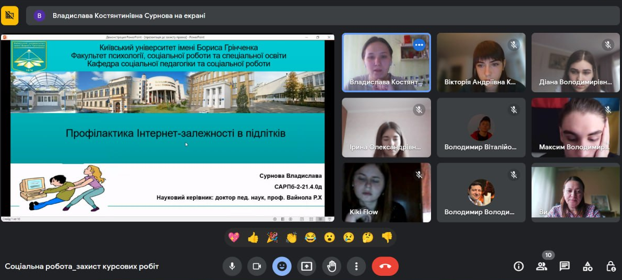
Task: Show the participants list
Action: coord(542,266)
